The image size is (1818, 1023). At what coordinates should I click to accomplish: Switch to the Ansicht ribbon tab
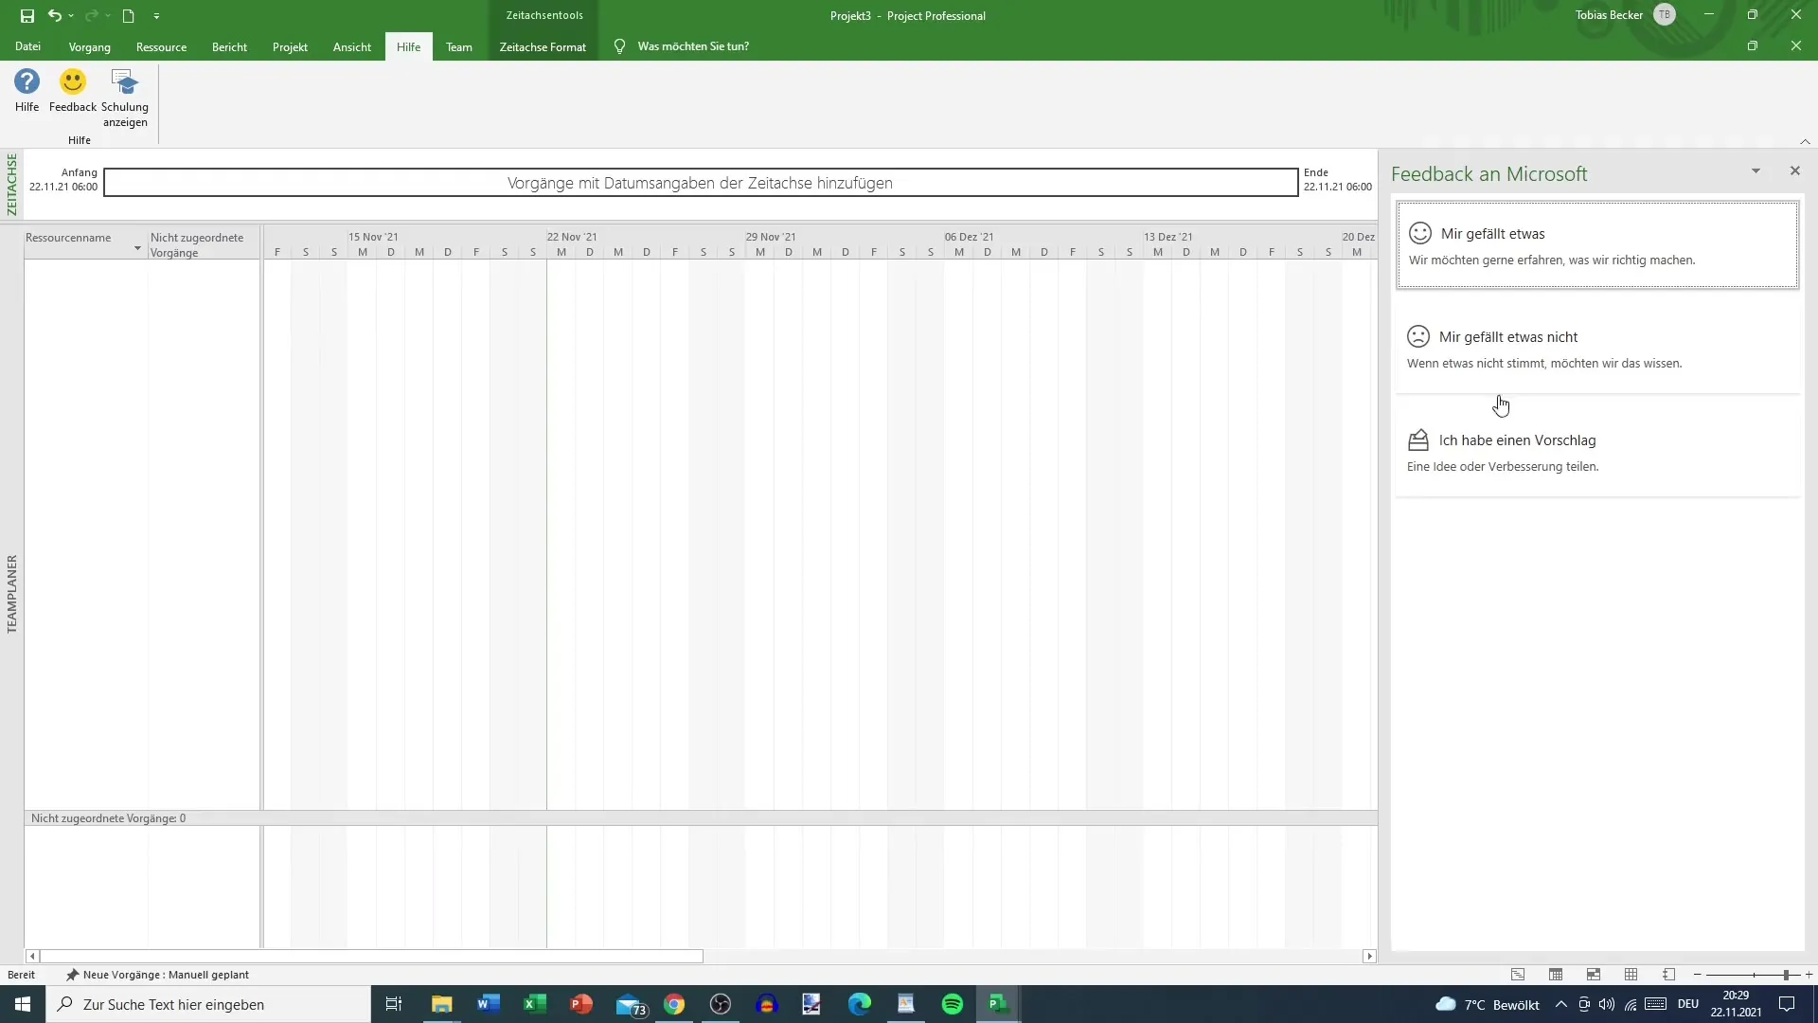click(x=352, y=46)
